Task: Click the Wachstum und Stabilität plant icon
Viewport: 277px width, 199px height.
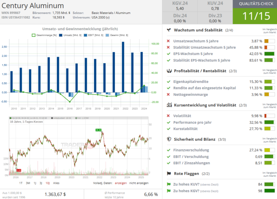Action: [x=169, y=30]
